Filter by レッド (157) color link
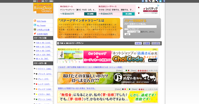The image size is (199, 104). tap(44, 84)
